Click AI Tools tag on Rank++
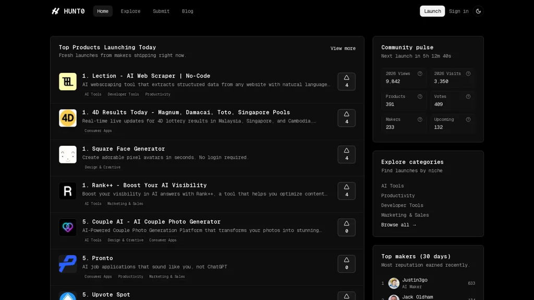This screenshot has height=300, width=534. coord(93,204)
